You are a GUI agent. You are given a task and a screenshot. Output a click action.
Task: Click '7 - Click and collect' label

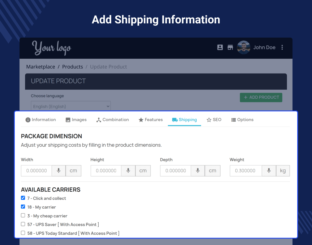47,198
